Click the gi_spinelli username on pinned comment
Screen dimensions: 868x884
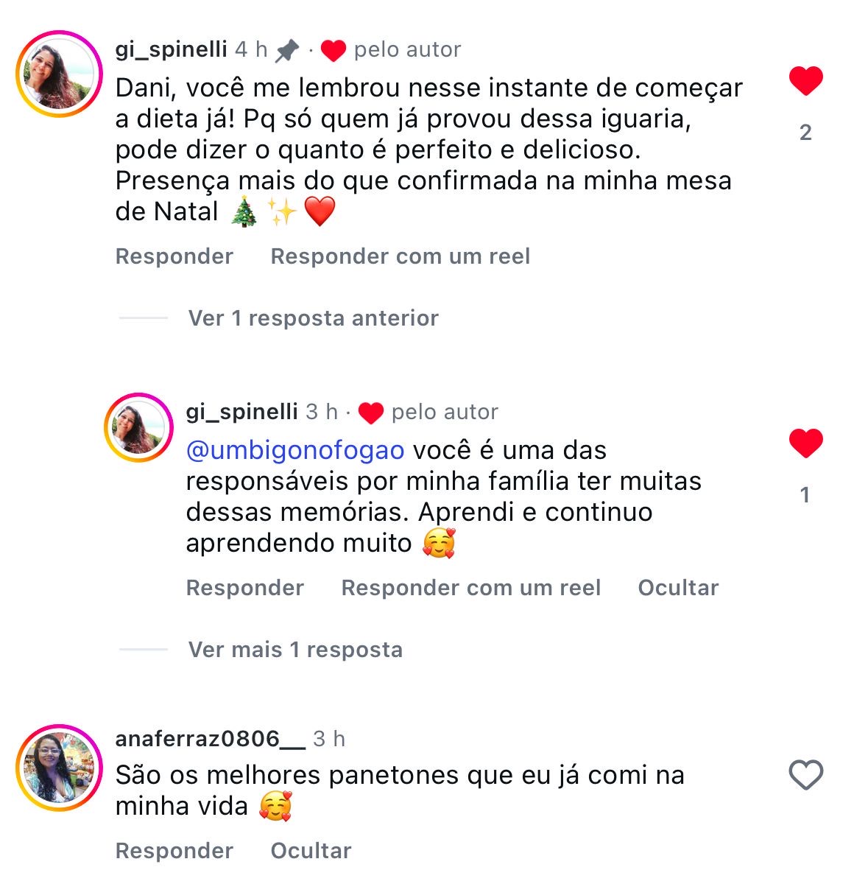[x=172, y=49]
